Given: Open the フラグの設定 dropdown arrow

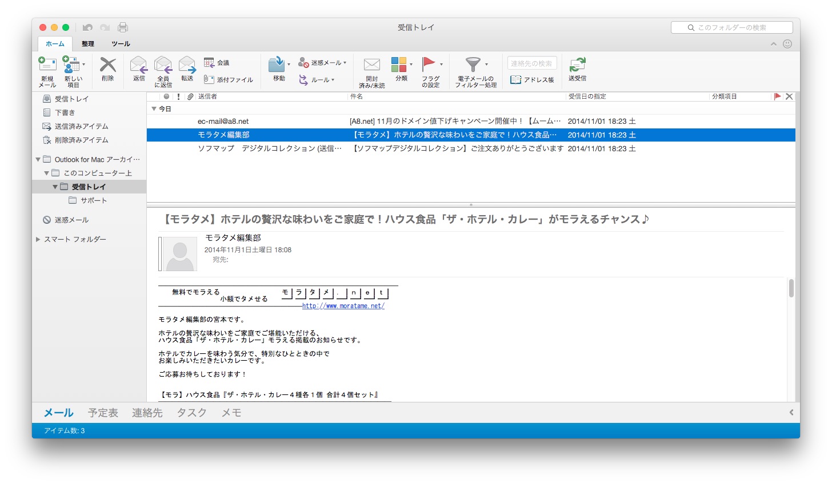Looking at the screenshot, I should [441, 64].
